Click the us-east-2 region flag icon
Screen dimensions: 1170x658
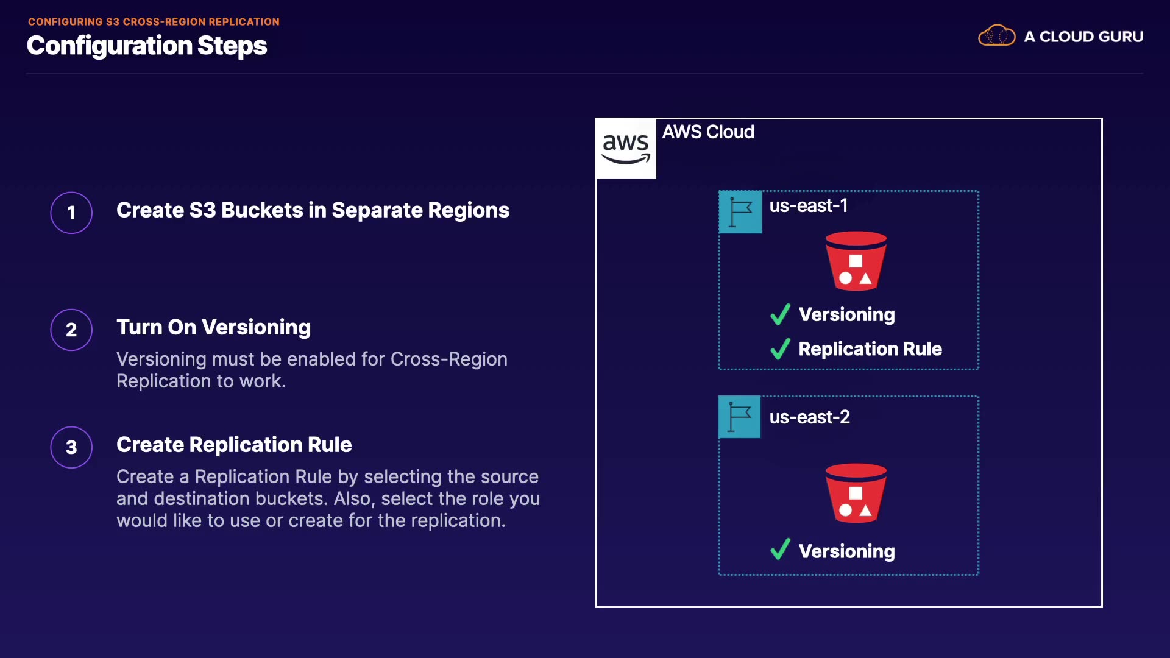(739, 417)
